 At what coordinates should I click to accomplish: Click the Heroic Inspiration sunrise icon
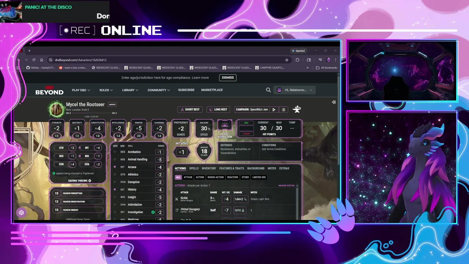coord(225,125)
